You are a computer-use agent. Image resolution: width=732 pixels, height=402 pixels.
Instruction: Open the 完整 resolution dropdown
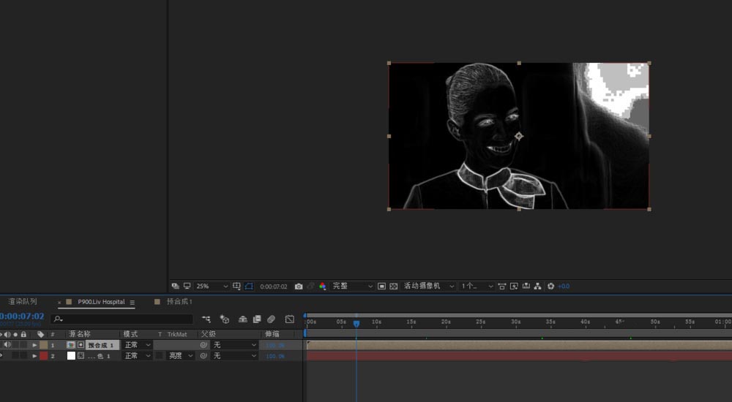tap(353, 287)
